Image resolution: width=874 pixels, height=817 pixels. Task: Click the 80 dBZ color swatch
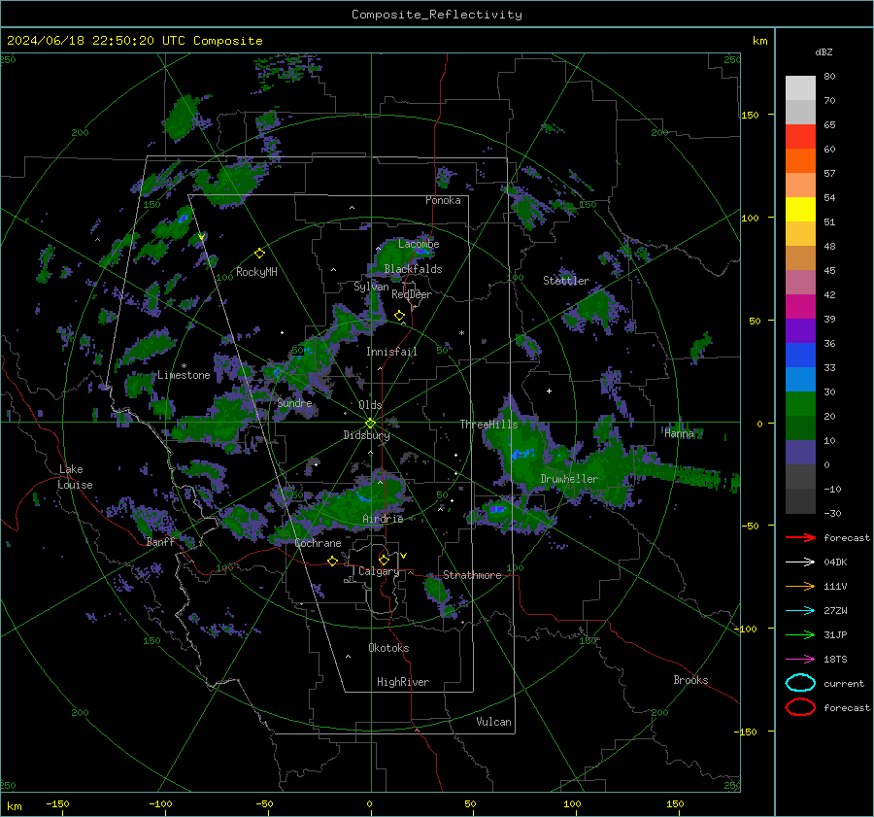point(800,87)
